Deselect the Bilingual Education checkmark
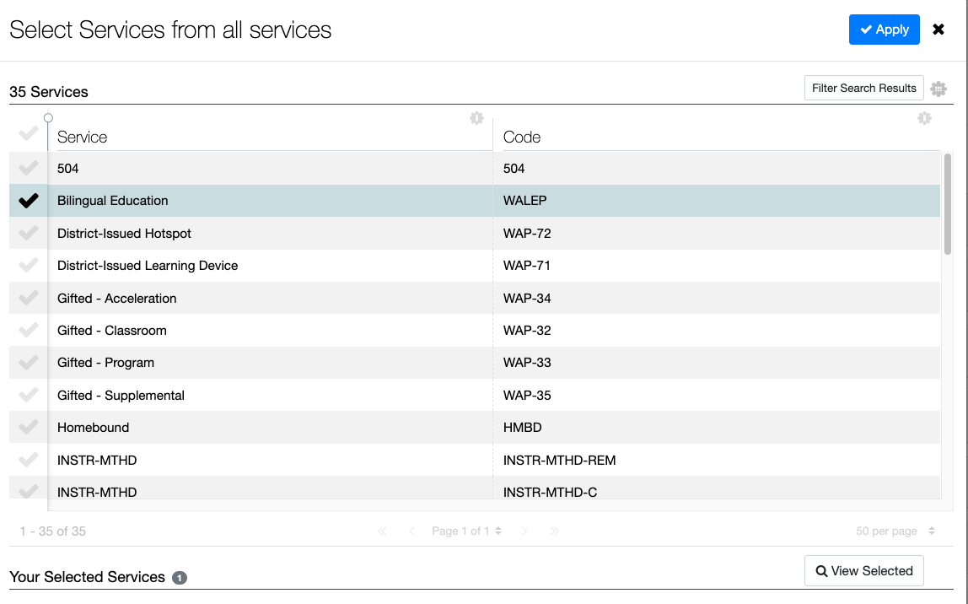968x604 pixels. (29, 201)
